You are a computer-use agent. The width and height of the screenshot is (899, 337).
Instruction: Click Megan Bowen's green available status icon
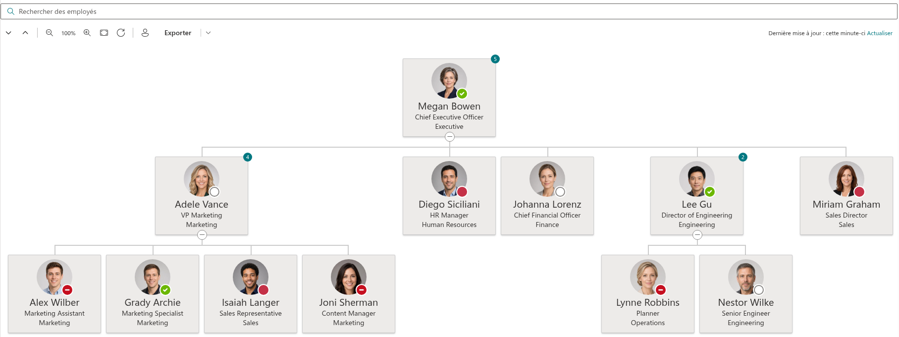tap(462, 94)
